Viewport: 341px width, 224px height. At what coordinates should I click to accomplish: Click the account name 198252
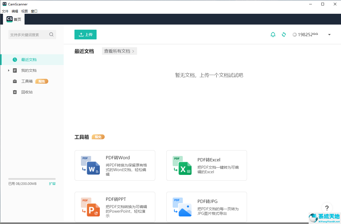[x=308, y=35]
